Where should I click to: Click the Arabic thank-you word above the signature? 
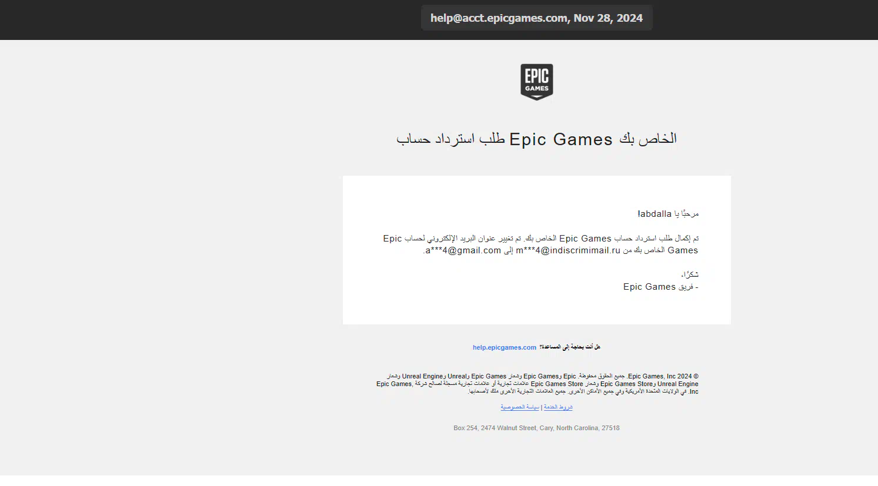(690, 274)
